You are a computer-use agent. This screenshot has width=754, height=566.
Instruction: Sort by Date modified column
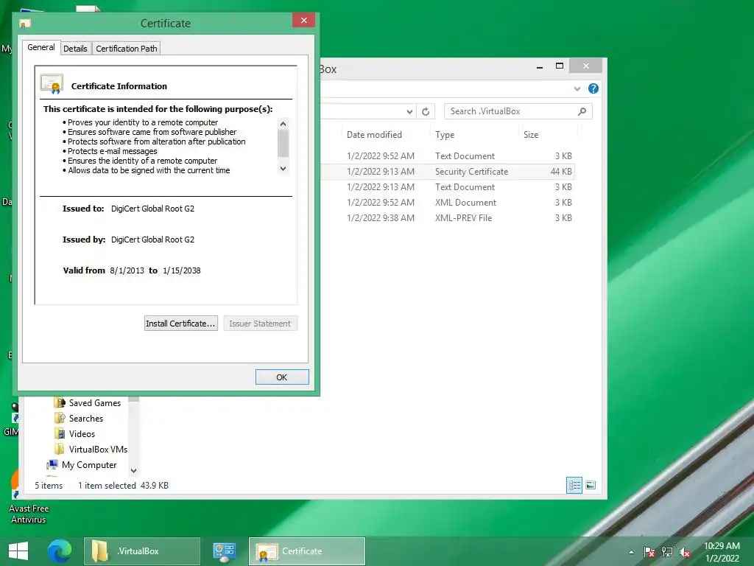click(x=374, y=135)
